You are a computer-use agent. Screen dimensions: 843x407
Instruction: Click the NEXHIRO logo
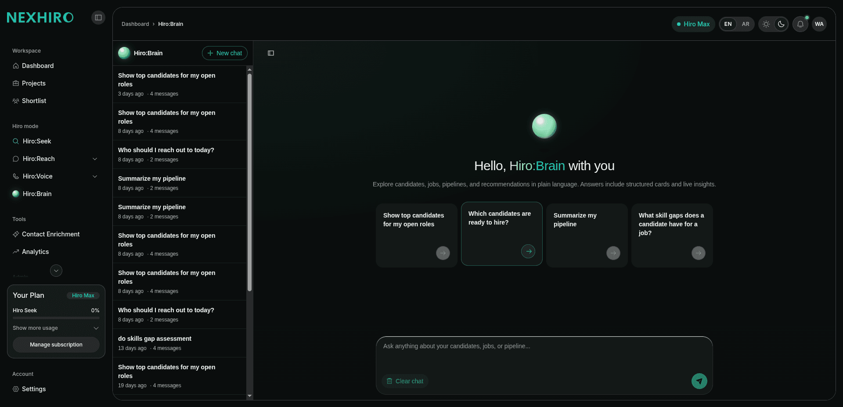[40, 18]
